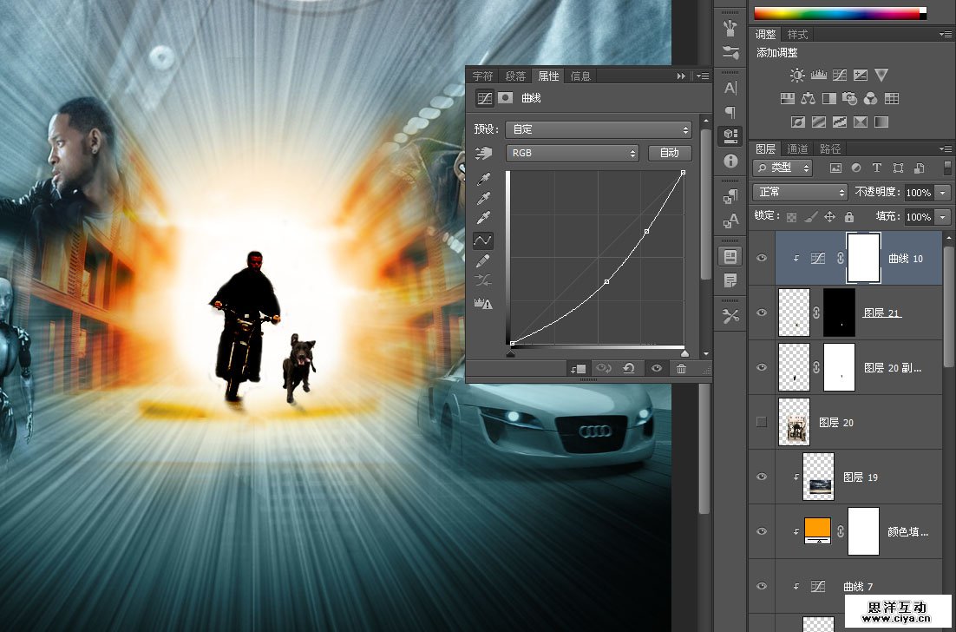Screen dimensions: 956x632
Task: Hide the 图层 21 layer
Action: point(762,313)
